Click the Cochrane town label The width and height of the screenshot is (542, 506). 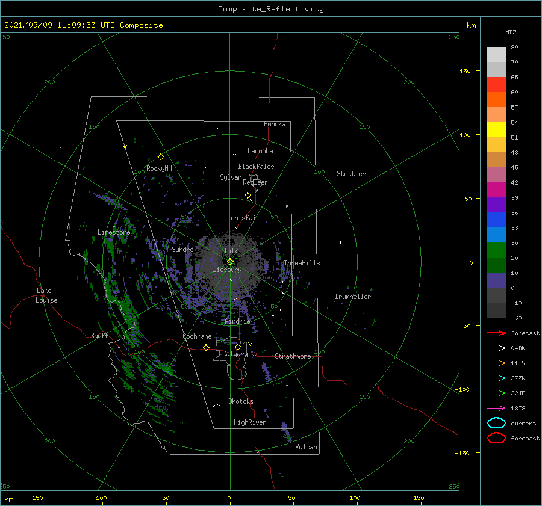197,336
